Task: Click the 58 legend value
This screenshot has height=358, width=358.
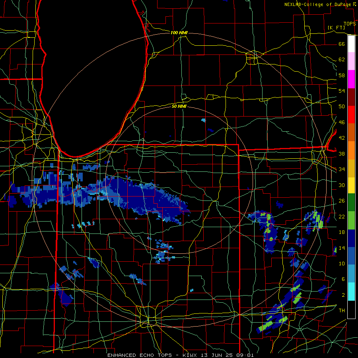Action: tap(342, 75)
